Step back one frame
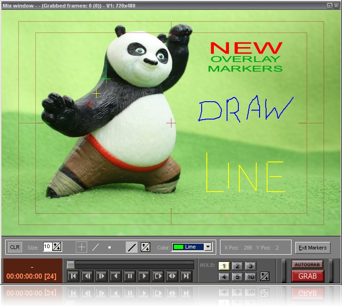This screenshot has height=306, width=342. coord(88,276)
